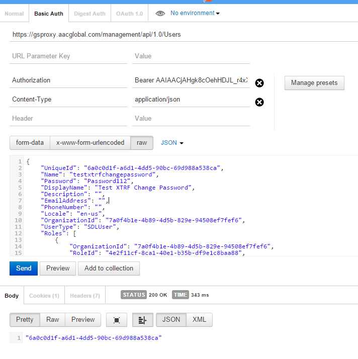Click the fullscreen response icon
Viewport: 358px width, 359px height.
117,320
